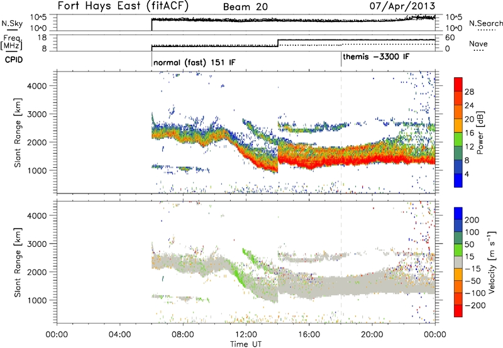Click the 'Time UT' axis title

[246, 344]
